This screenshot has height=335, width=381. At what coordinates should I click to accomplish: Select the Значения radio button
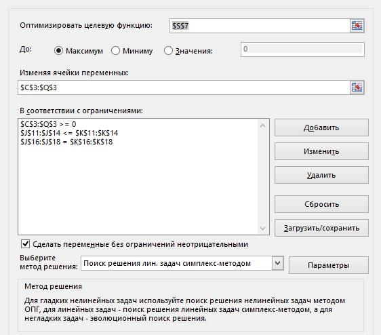click(x=168, y=51)
